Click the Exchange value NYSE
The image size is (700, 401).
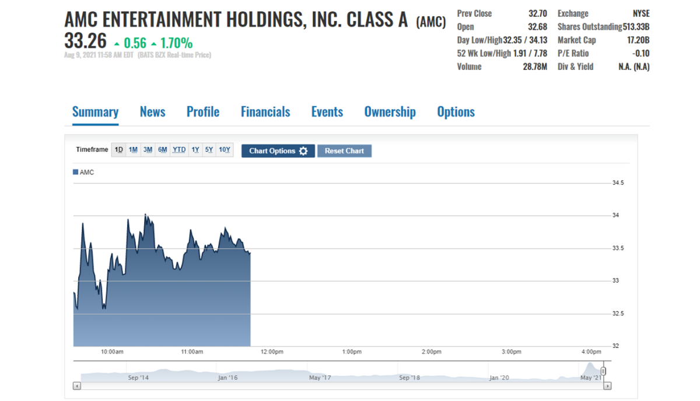(641, 13)
